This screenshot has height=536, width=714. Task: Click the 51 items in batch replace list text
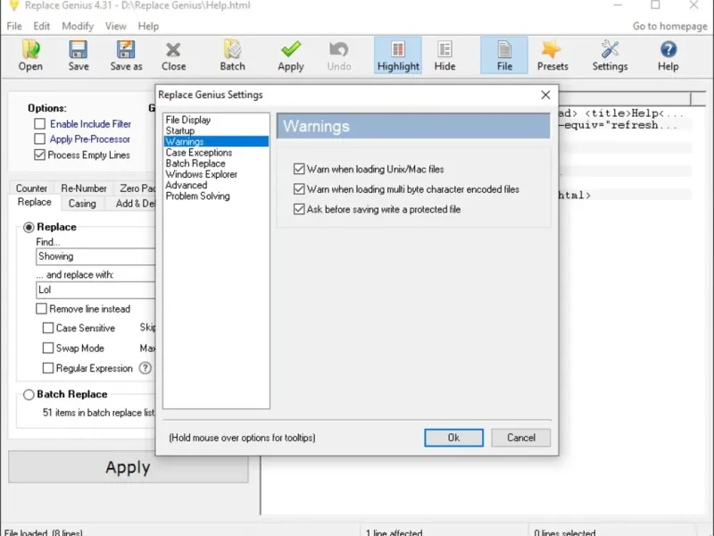tap(98, 413)
